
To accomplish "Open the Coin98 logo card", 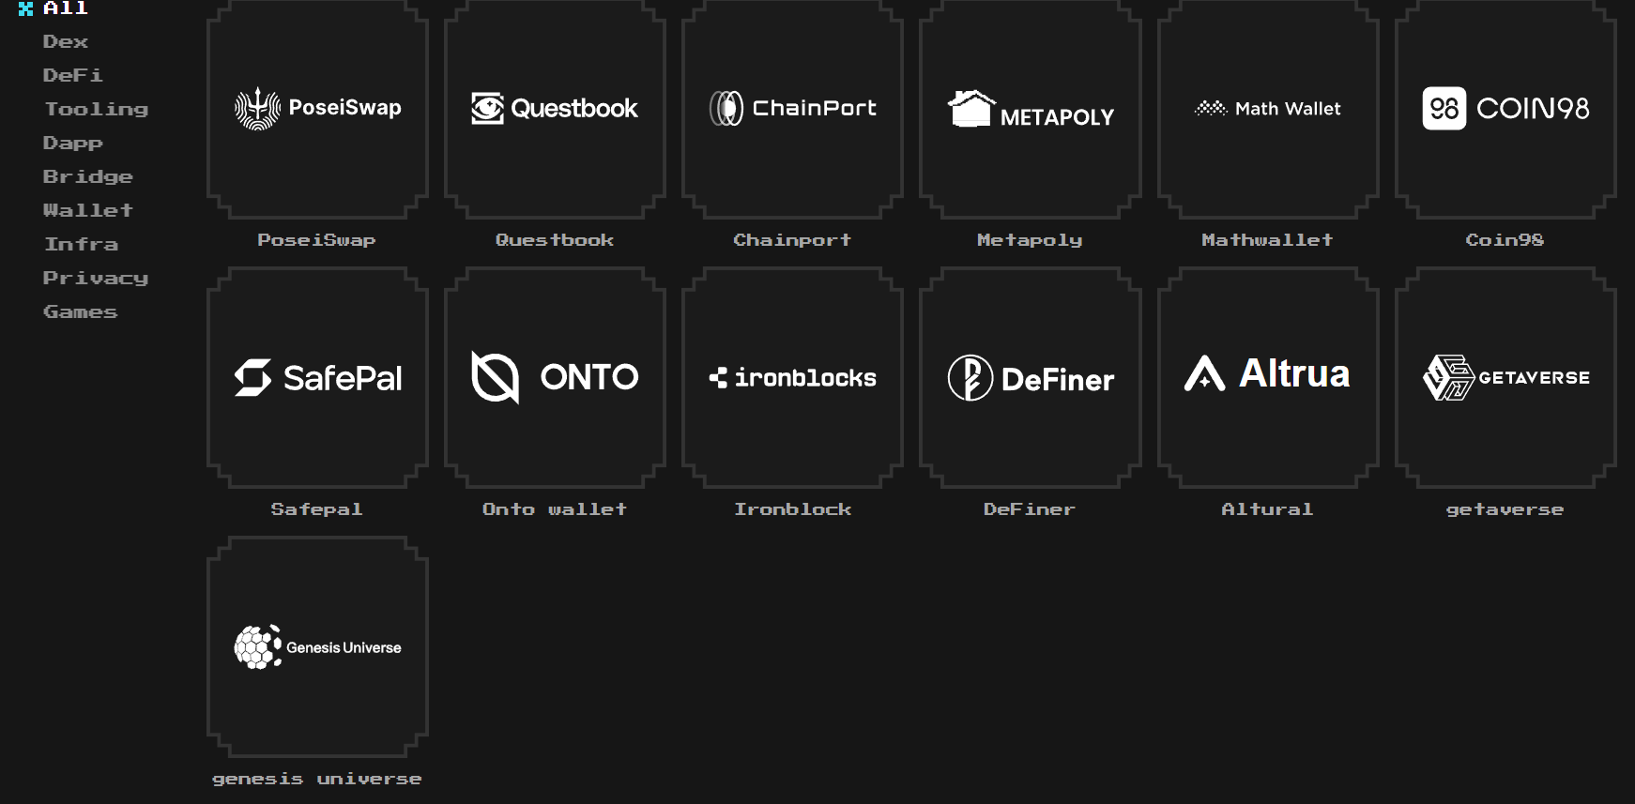I will tap(1505, 109).
